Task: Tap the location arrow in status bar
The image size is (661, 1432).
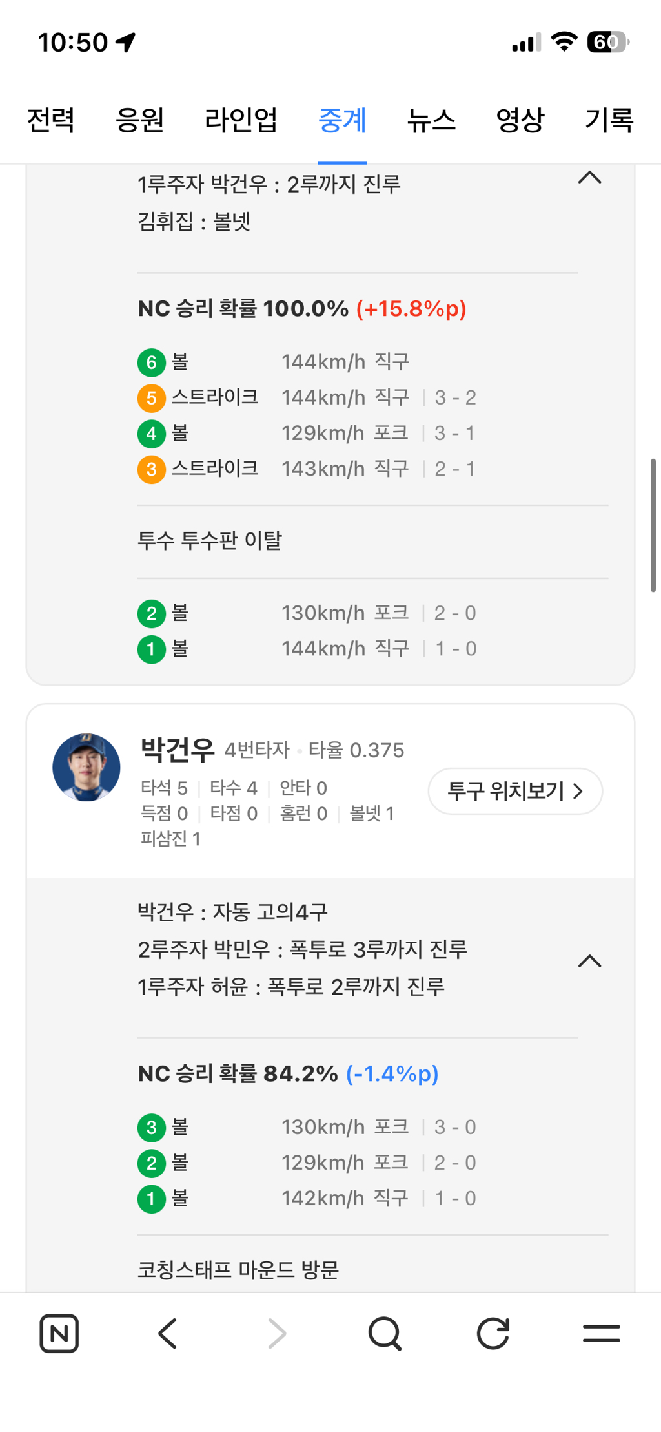Action: (126, 43)
